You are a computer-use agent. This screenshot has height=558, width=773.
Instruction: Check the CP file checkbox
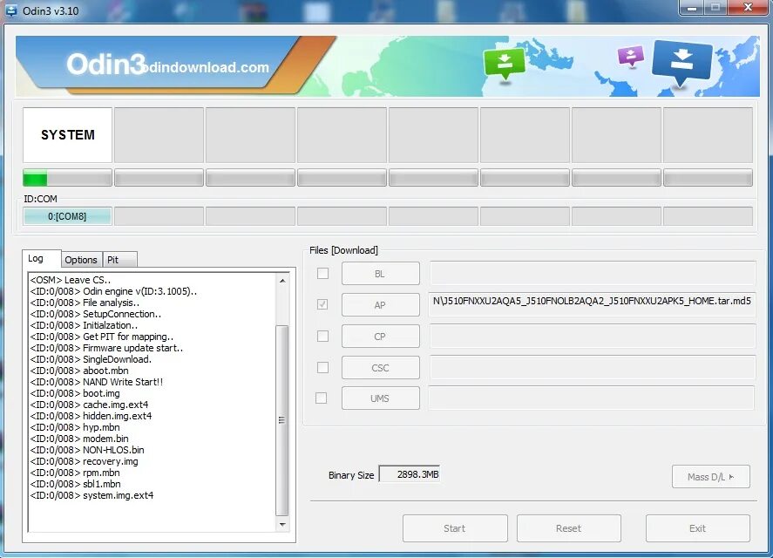(x=323, y=336)
